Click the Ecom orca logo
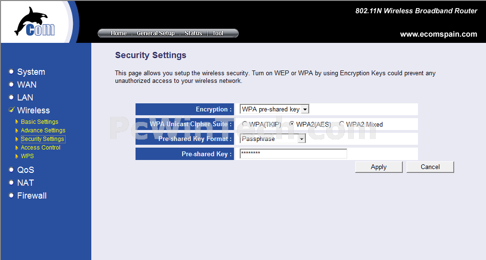The image size is (486, 260). 35,21
